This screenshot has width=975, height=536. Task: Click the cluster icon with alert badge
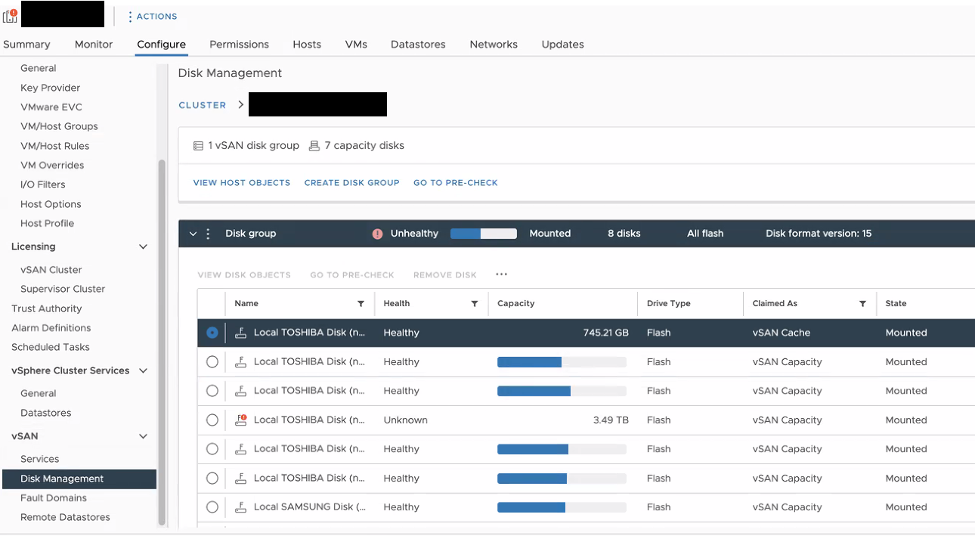pos(10,16)
